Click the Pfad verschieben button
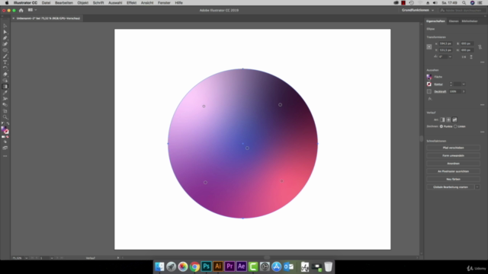Image resolution: width=488 pixels, height=274 pixels. click(453, 148)
